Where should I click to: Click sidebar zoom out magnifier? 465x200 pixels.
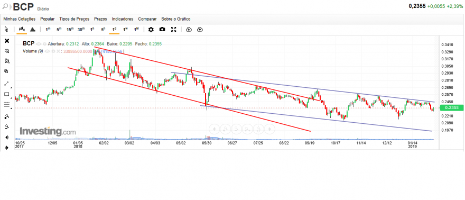coord(7,126)
